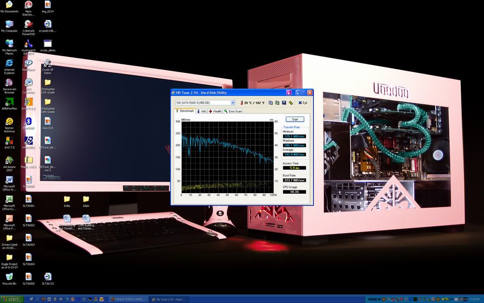Click the green copy-screenshot icon in HD Tune
484x303 pixels.
click(277, 103)
